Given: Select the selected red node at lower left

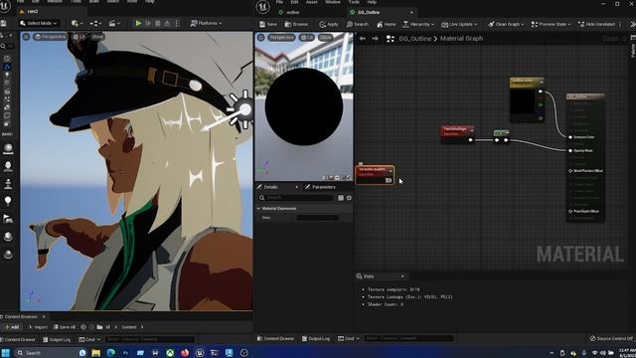Looking at the screenshot, I should click(375, 174).
